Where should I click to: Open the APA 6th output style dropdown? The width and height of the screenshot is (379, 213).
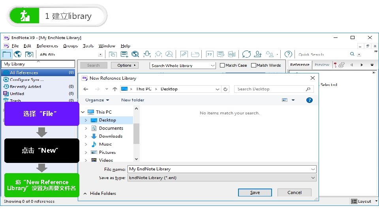pos(100,54)
